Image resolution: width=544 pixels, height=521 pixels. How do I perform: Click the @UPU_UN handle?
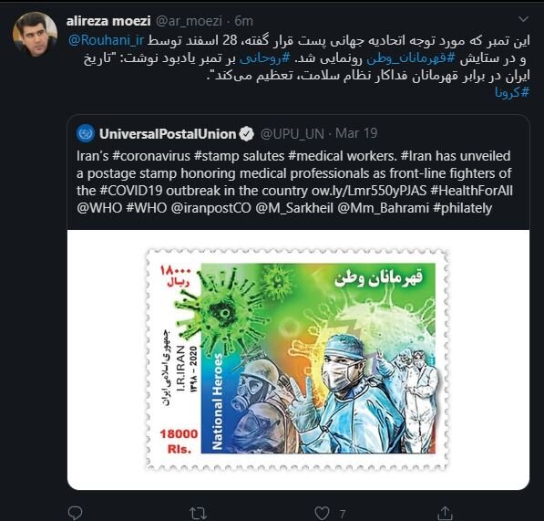[293, 134]
